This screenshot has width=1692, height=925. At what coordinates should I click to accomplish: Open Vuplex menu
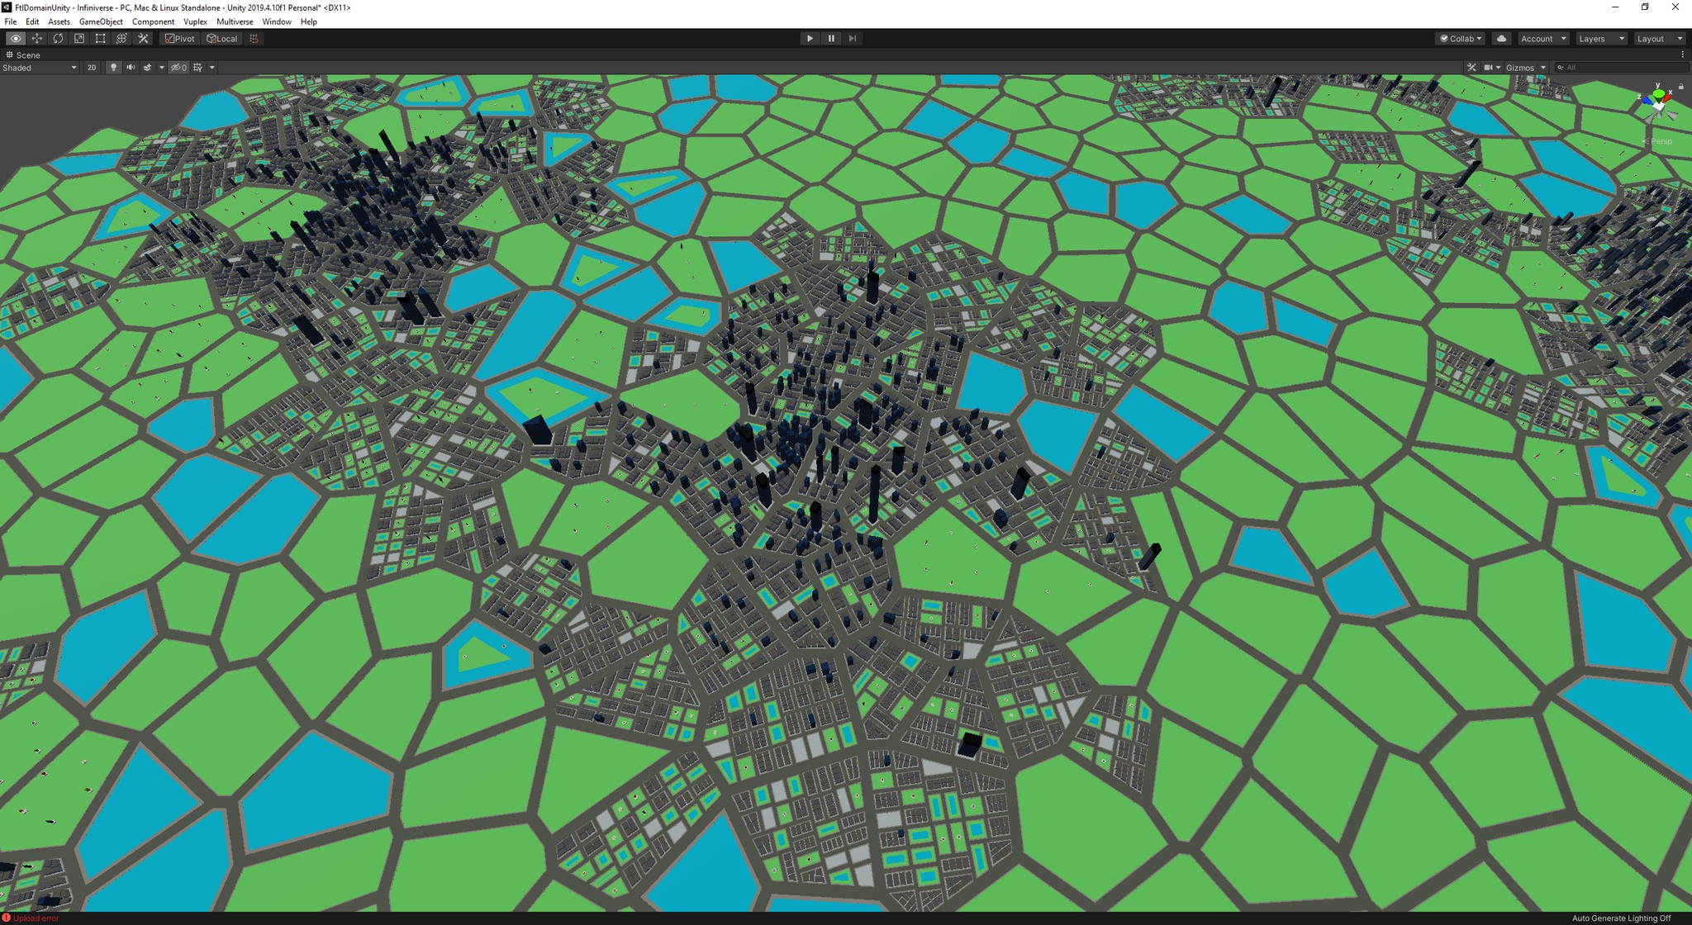(195, 21)
